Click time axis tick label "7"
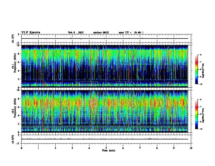 point(140,148)
